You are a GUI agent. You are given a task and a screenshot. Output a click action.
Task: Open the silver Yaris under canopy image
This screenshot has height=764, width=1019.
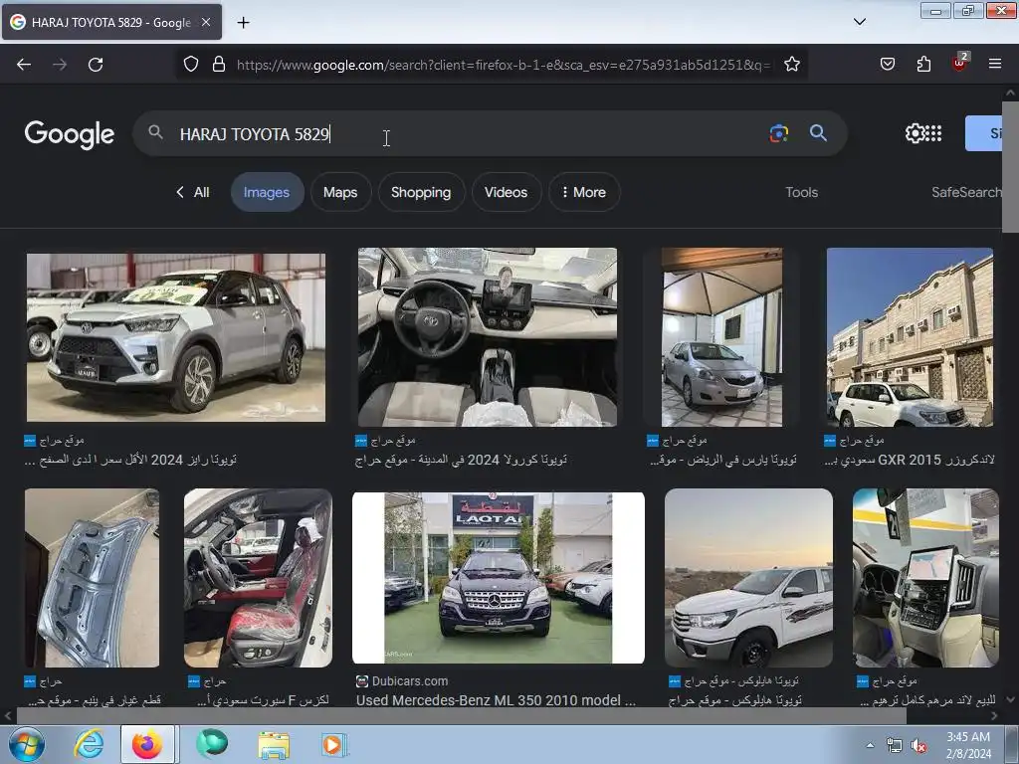(722, 337)
